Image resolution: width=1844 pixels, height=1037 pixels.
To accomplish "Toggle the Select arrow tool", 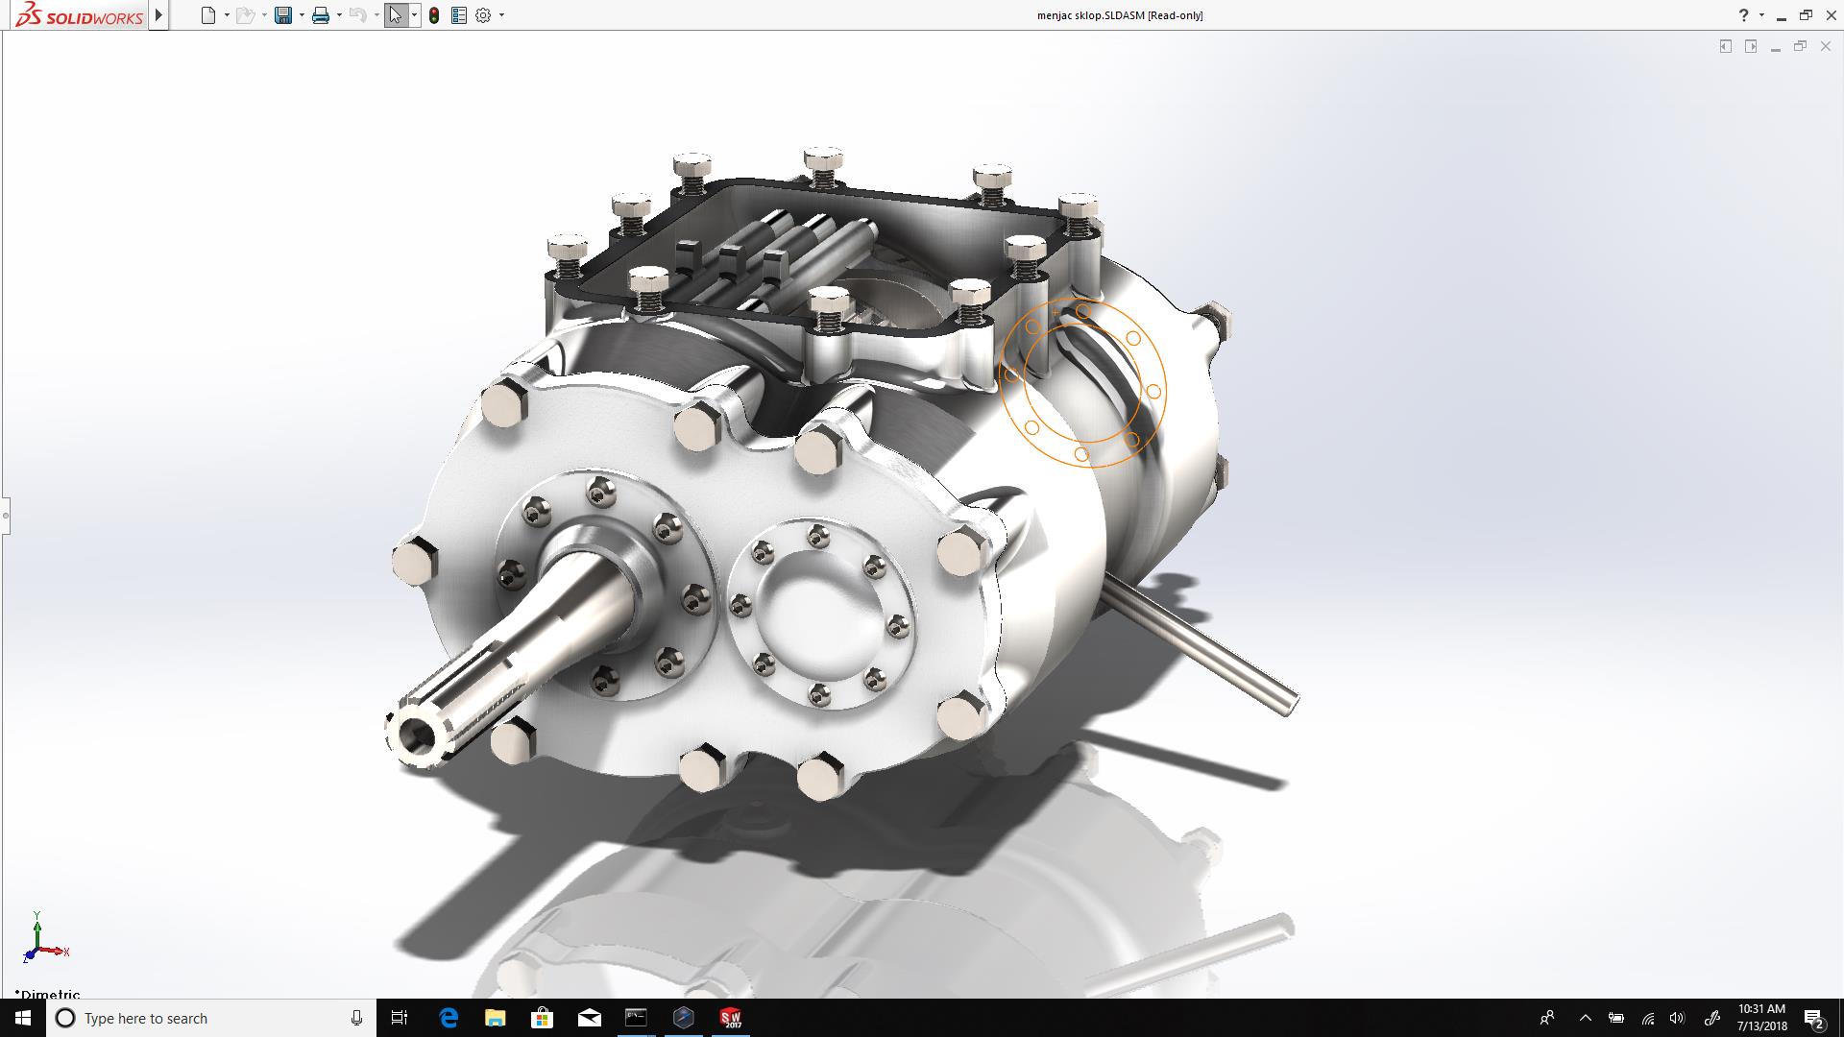I will click(395, 15).
